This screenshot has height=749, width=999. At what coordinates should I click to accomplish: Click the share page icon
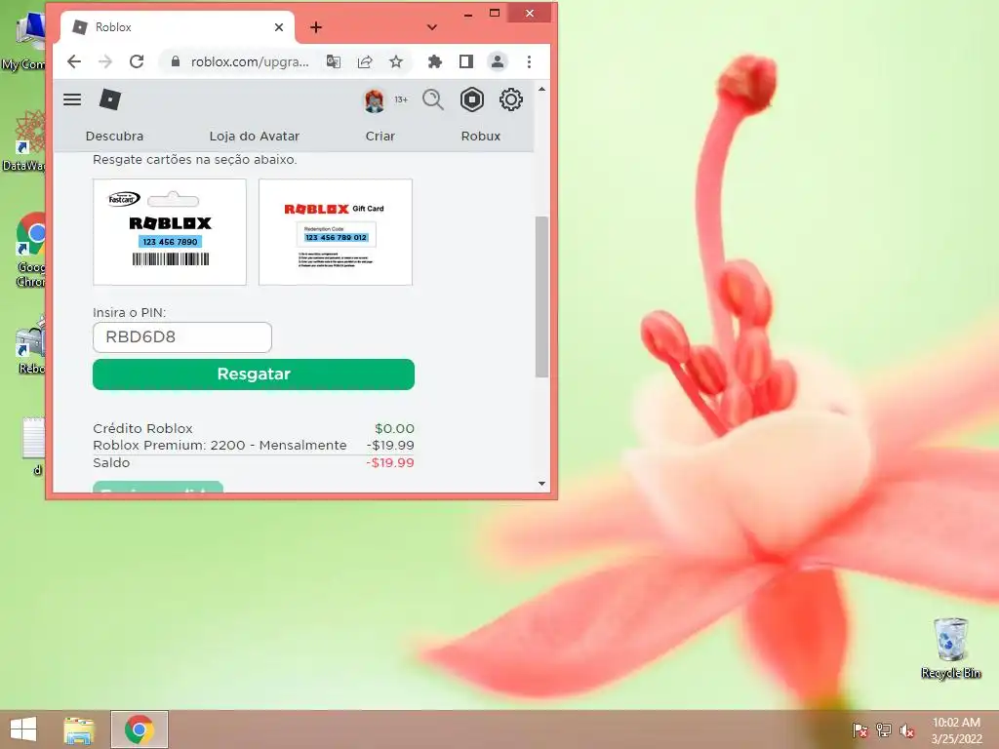pos(365,61)
